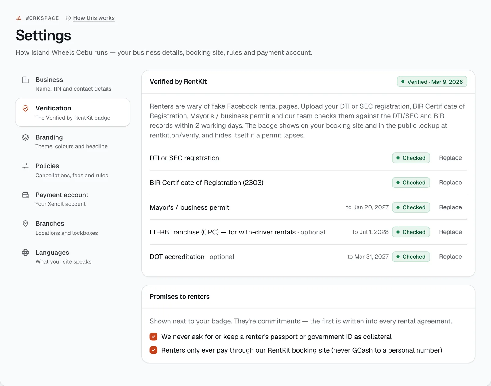Viewport: 491px width, 386px height.
Task: Click the info icon beside How this works
Action: coord(68,18)
